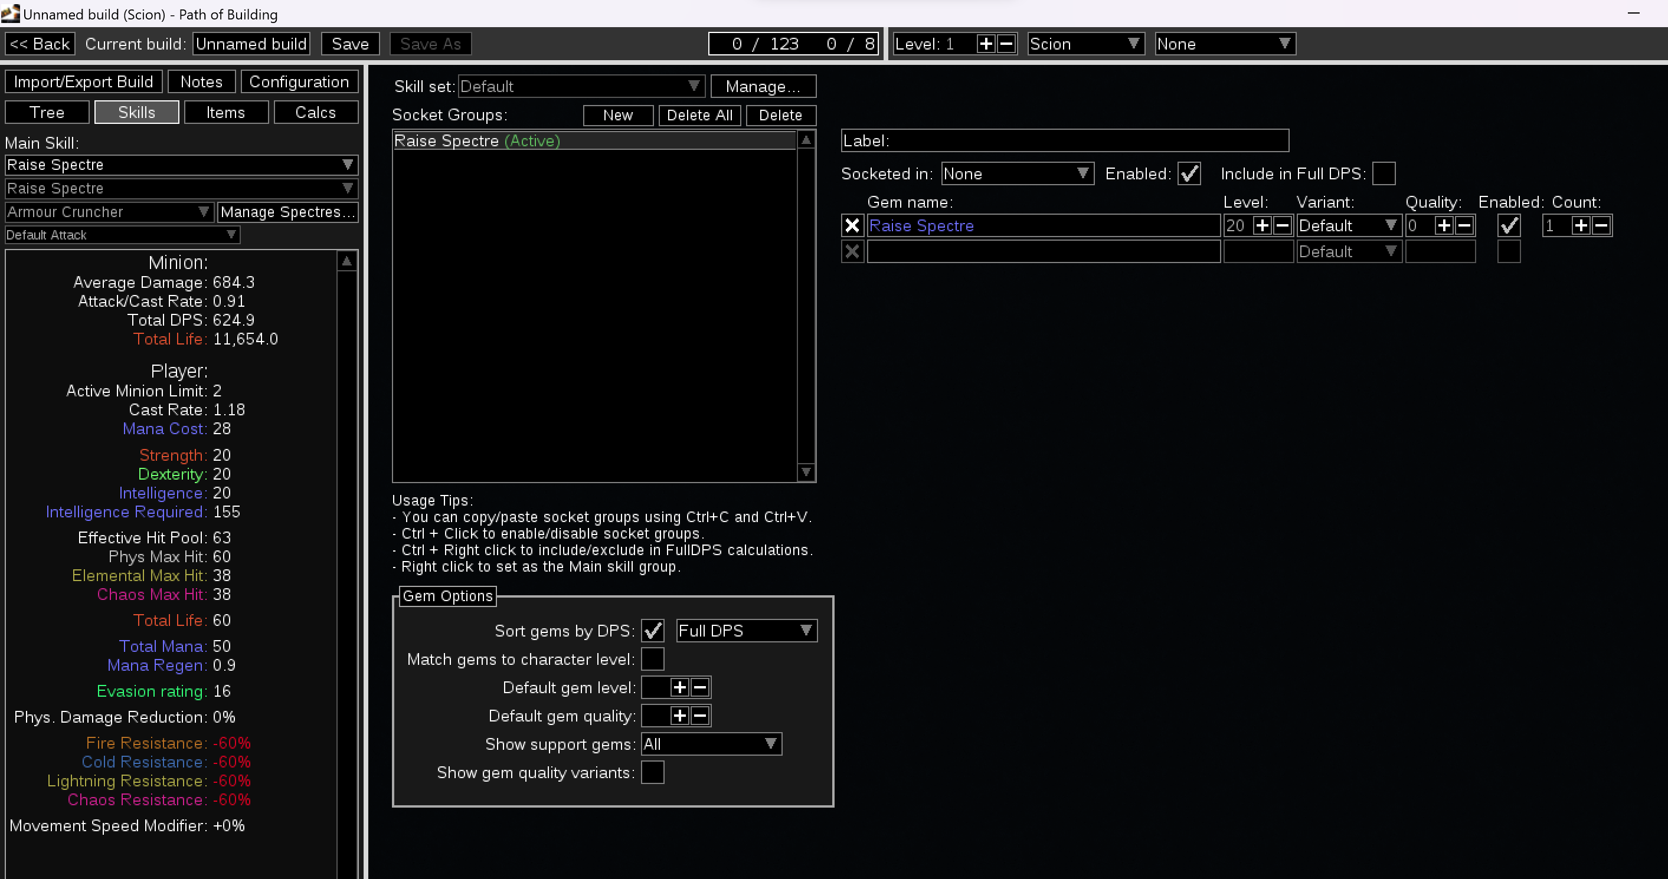Open Show support gems All dropdown

pyautogui.click(x=710, y=744)
